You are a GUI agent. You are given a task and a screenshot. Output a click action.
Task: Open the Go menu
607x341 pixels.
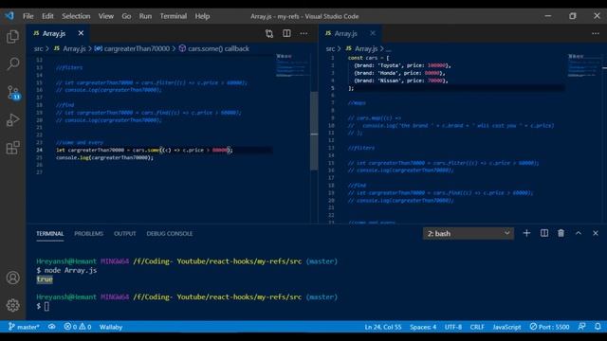[x=126, y=16]
